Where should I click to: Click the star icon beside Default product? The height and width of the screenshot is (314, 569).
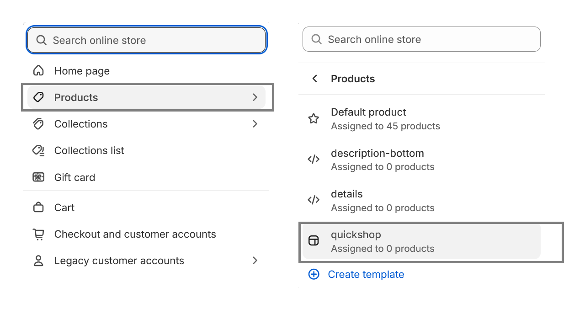click(314, 118)
